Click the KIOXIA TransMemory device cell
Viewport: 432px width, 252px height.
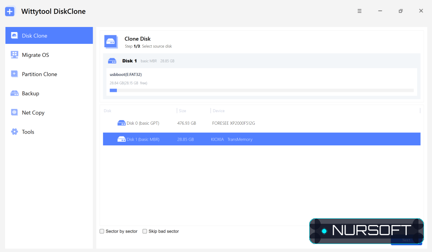[232, 139]
